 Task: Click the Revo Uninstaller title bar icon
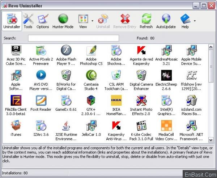[x=5, y=6]
